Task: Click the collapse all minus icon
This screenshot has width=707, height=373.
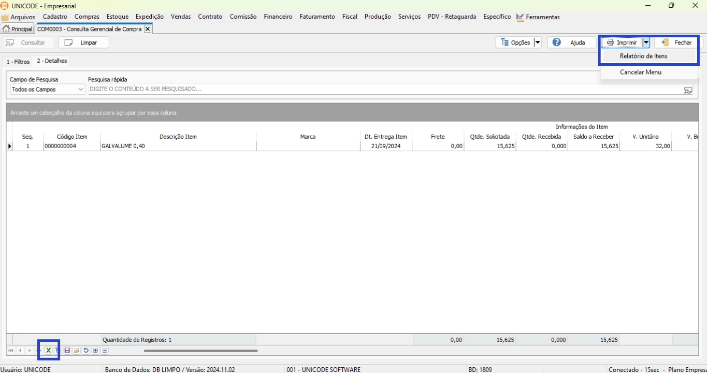Action: 105,351
